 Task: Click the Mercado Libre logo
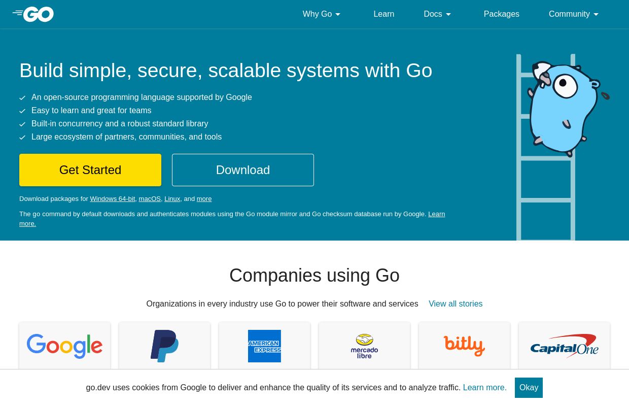coord(364,346)
